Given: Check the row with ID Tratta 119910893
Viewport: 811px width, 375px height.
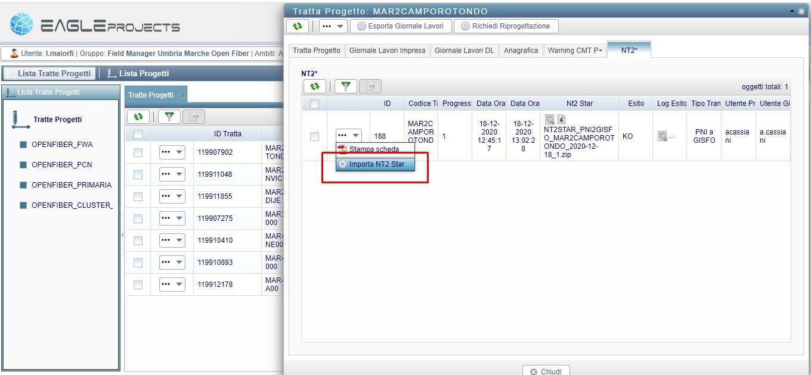Looking at the screenshot, I should click(x=138, y=262).
